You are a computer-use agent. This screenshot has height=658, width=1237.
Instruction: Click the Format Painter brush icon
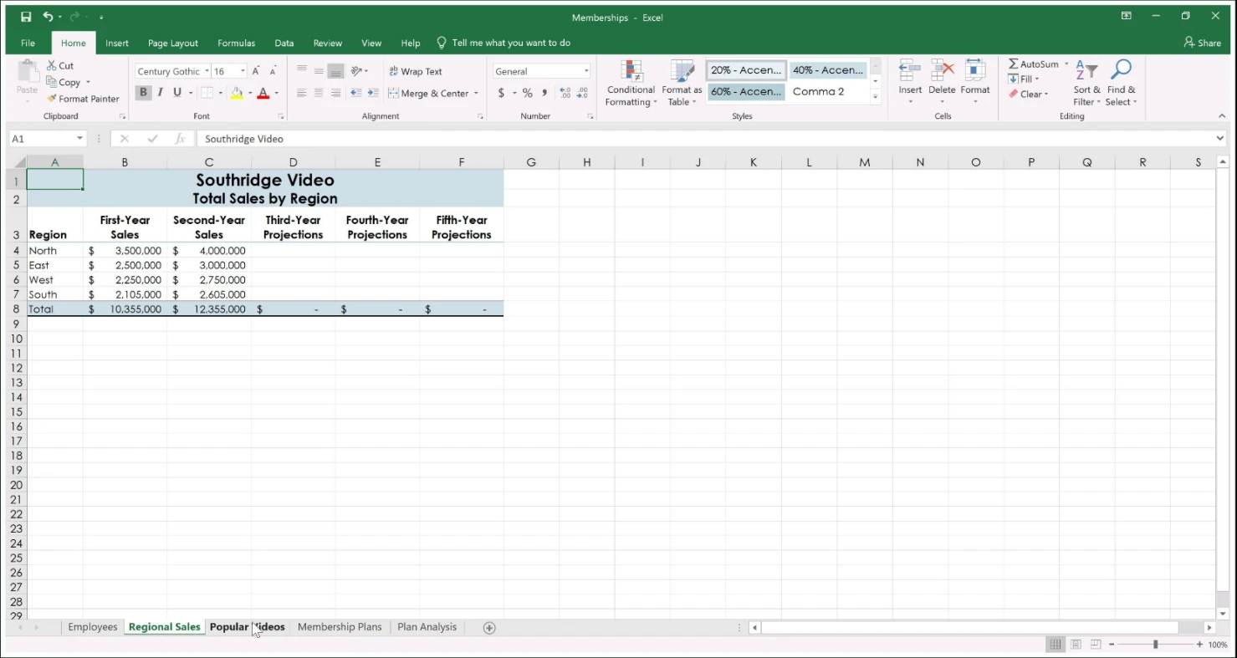click(52, 99)
